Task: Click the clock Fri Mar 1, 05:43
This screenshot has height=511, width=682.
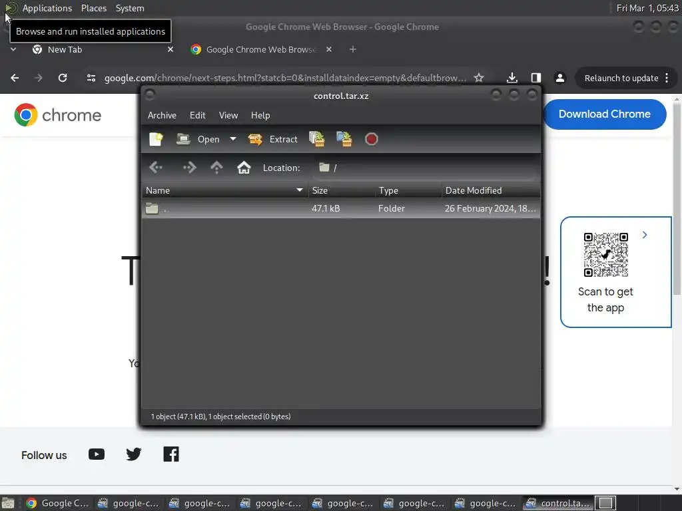Action: click(647, 8)
